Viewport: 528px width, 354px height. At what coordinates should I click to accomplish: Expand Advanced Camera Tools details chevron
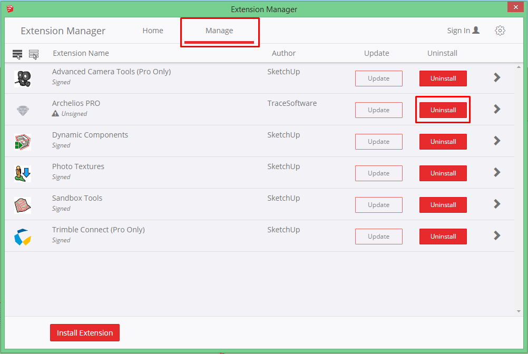click(497, 77)
